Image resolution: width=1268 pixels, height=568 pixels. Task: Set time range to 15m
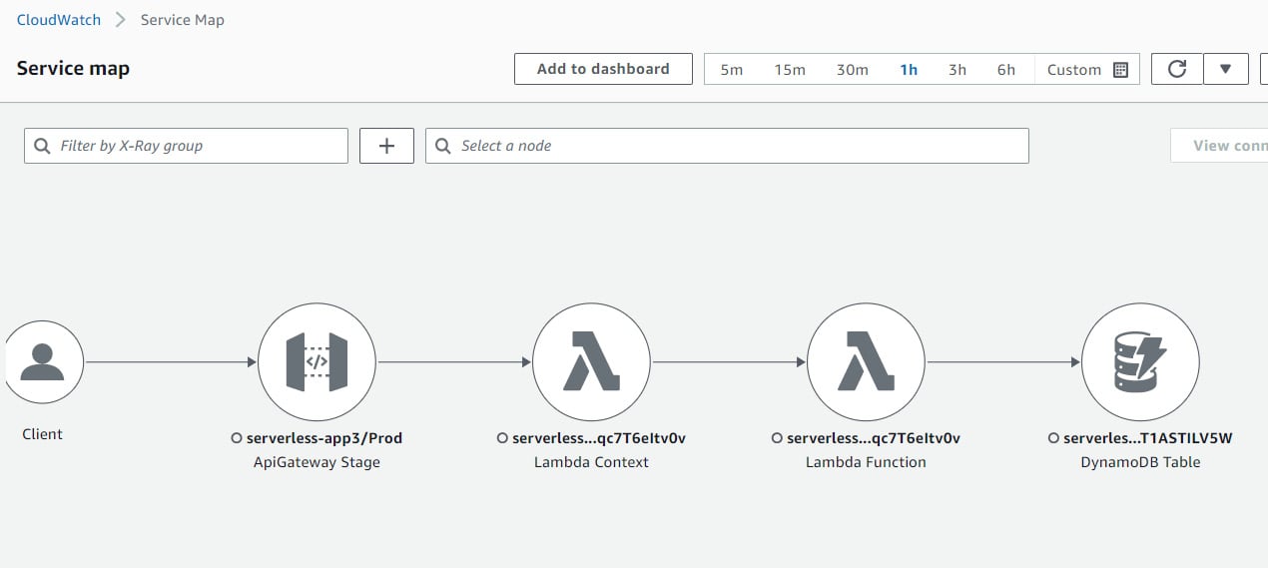point(790,70)
